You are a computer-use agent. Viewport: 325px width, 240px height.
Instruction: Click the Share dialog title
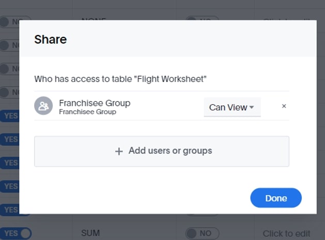[x=50, y=39]
